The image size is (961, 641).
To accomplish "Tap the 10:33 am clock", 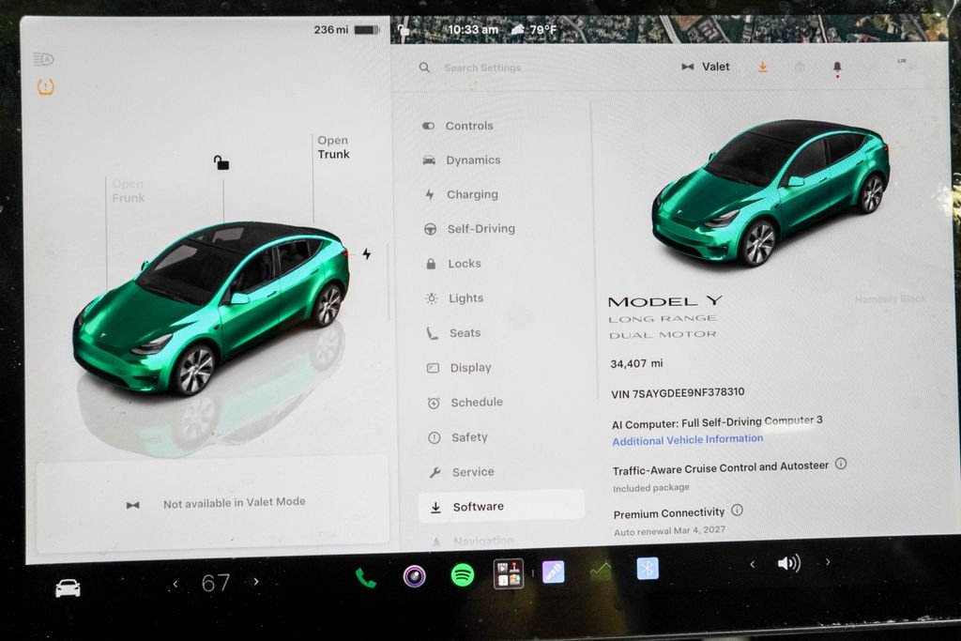I will point(473,29).
